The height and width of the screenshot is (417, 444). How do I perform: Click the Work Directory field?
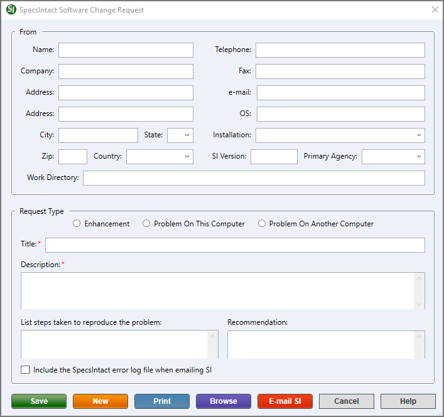tap(254, 178)
